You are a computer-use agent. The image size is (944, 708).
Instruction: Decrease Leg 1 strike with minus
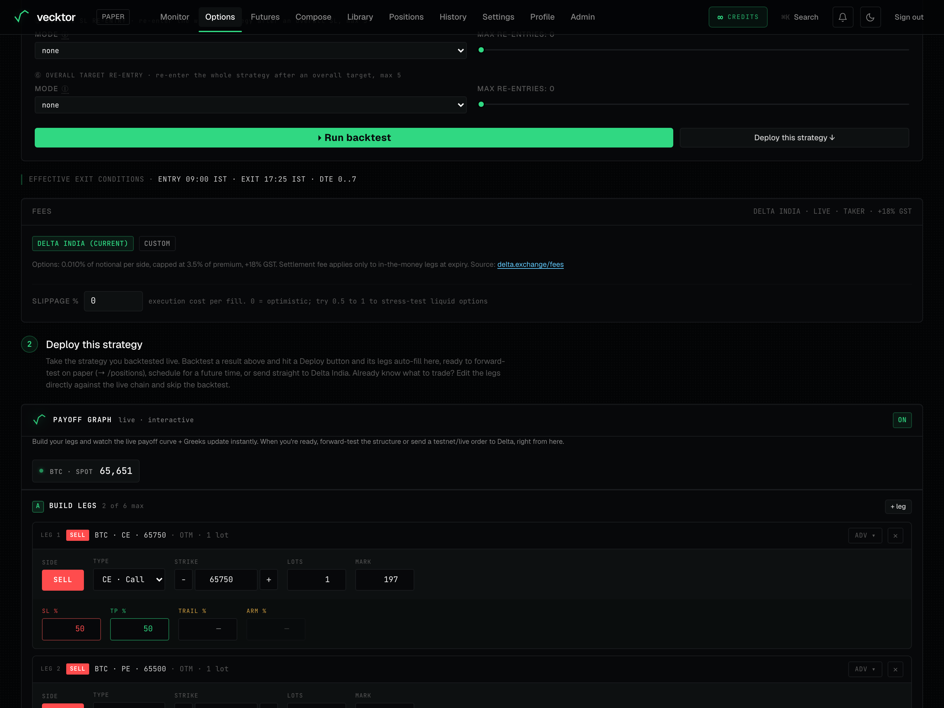click(x=184, y=580)
